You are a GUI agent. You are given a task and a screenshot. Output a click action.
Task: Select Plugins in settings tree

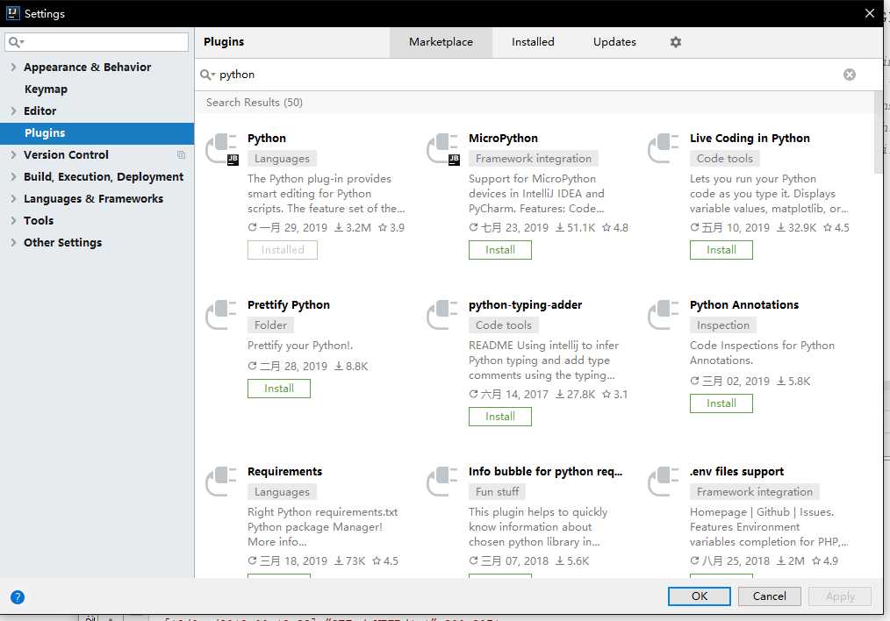[x=97, y=132]
